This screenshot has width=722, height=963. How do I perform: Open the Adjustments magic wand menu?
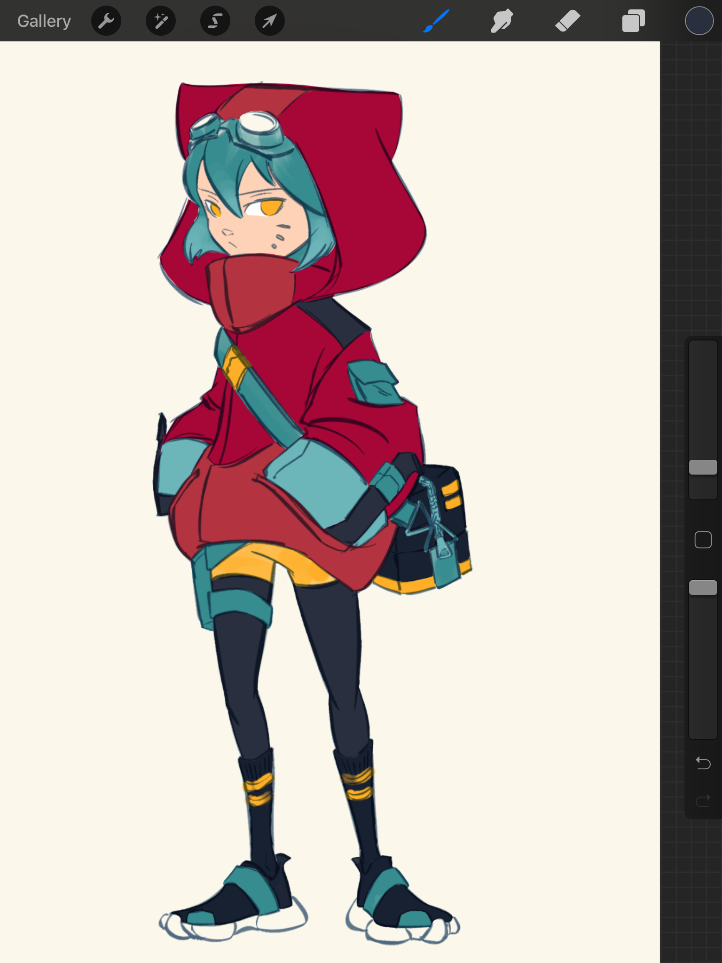[161, 21]
